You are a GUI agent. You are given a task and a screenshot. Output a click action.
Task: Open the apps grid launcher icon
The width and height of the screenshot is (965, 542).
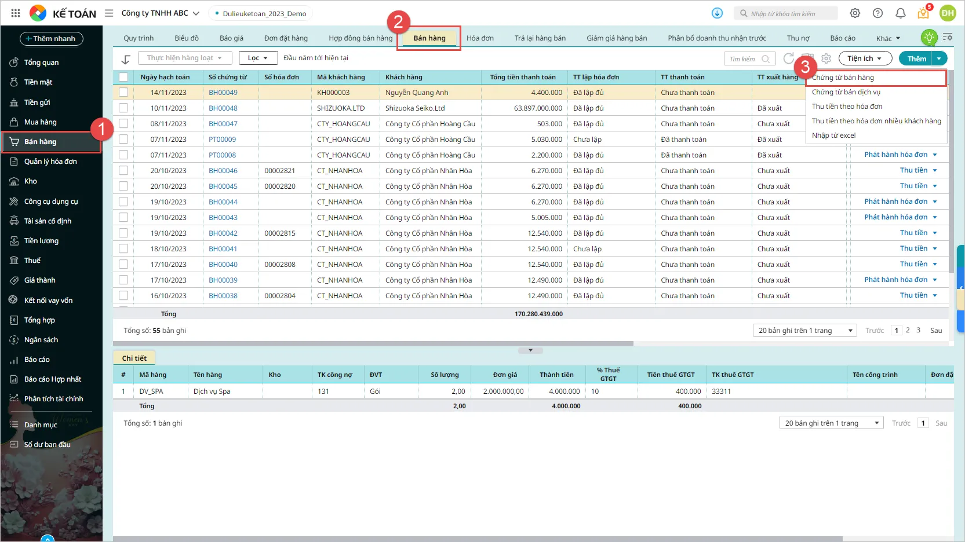click(x=16, y=13)
